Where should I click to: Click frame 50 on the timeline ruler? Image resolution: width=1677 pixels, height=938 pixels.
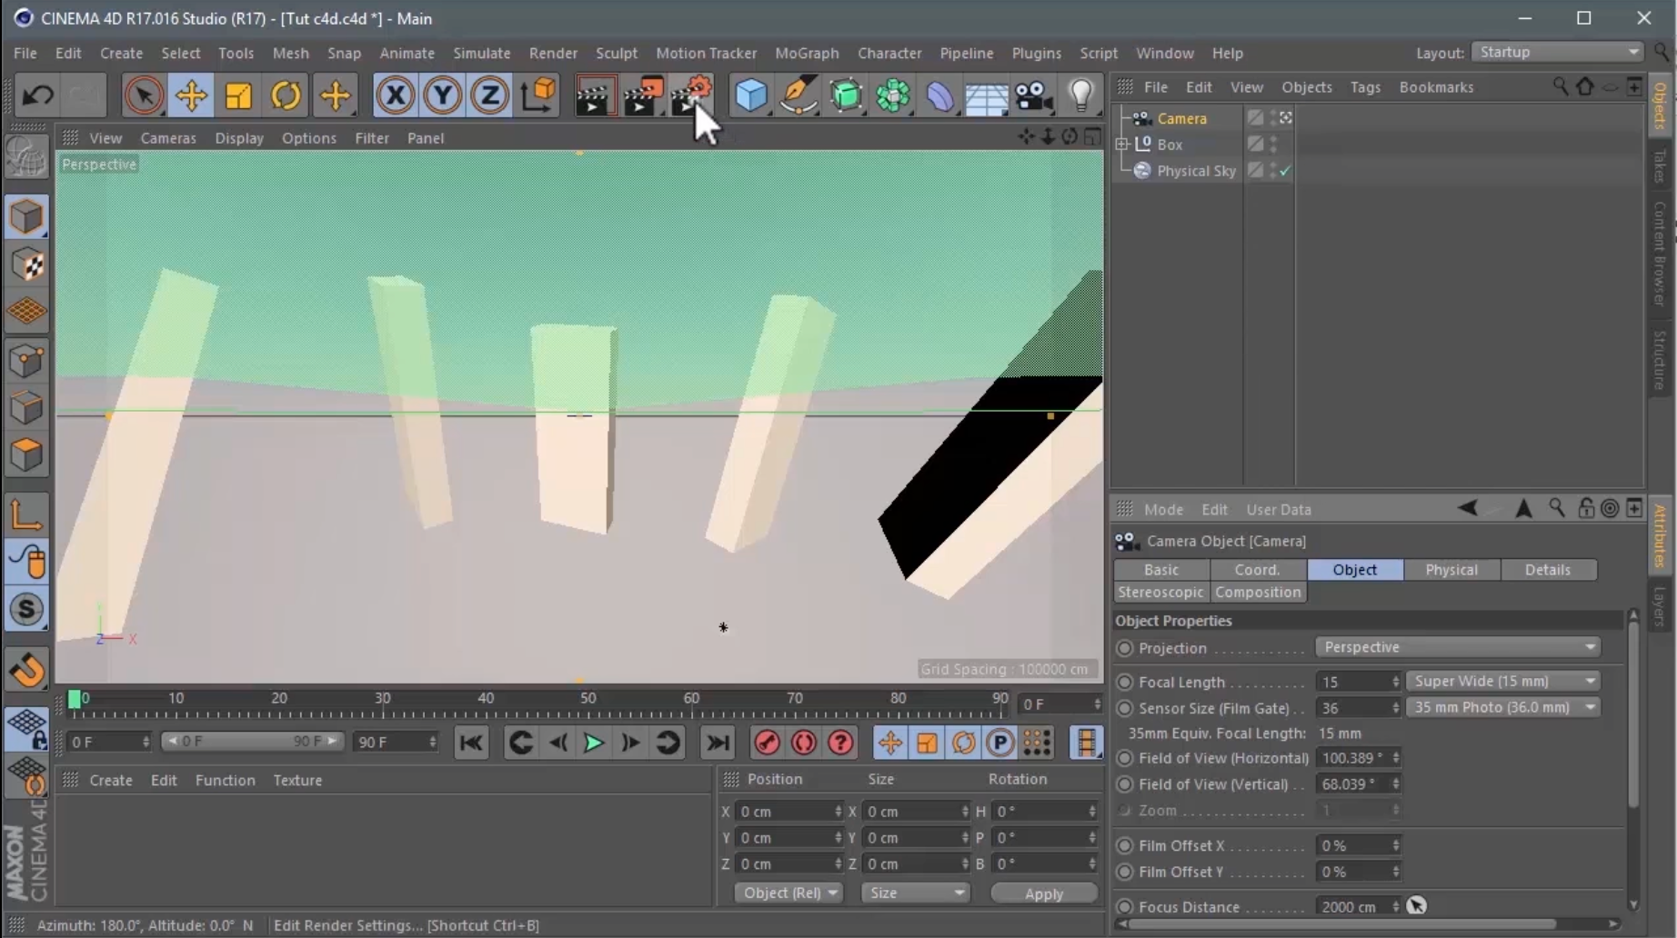click(x=588, y=699)
